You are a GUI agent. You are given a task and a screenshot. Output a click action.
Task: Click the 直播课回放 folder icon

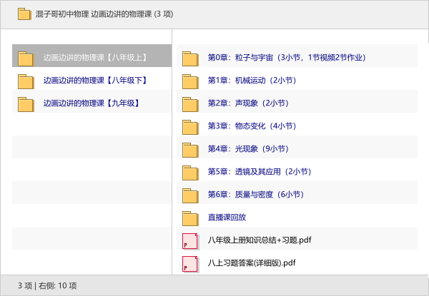point(190,218)
